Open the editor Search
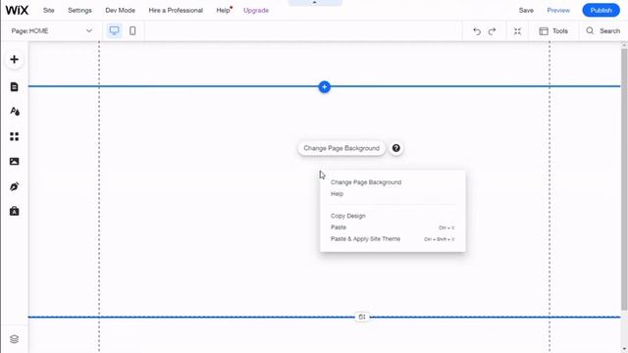 [x=603, y=31]
